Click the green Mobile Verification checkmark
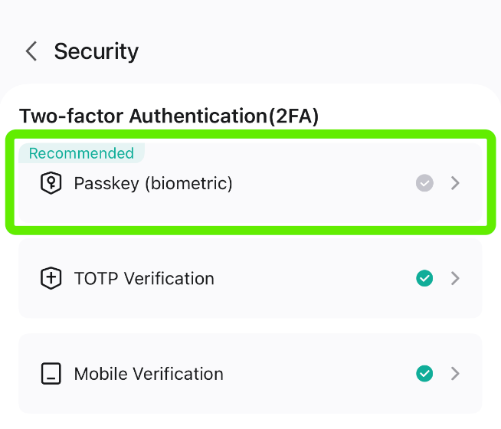 coord(424,373)
